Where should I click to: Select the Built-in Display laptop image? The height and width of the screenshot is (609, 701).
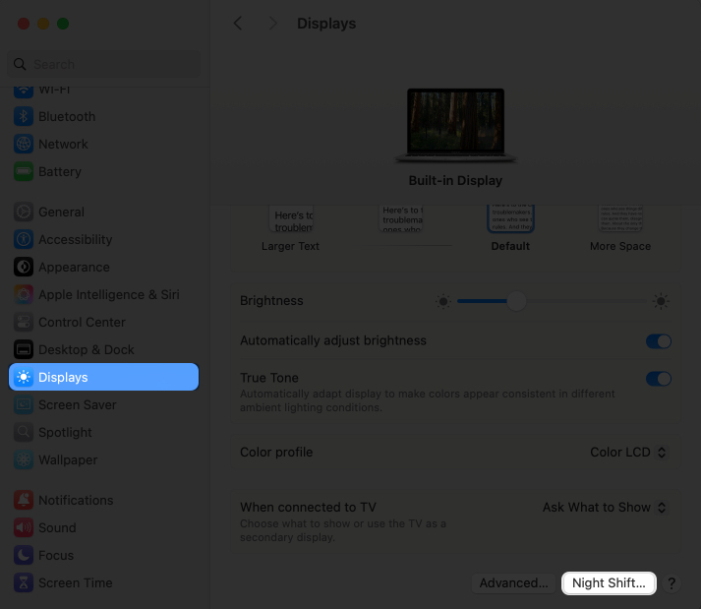(x=455, y=125)
